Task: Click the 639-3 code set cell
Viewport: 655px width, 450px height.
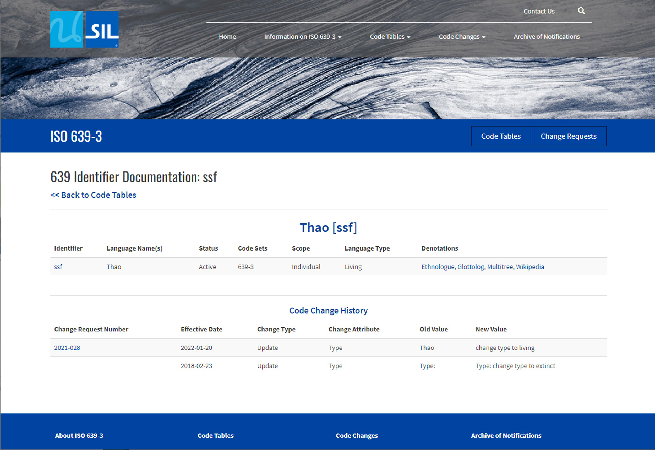Action: pyautogui.click(x=246, y=267)
